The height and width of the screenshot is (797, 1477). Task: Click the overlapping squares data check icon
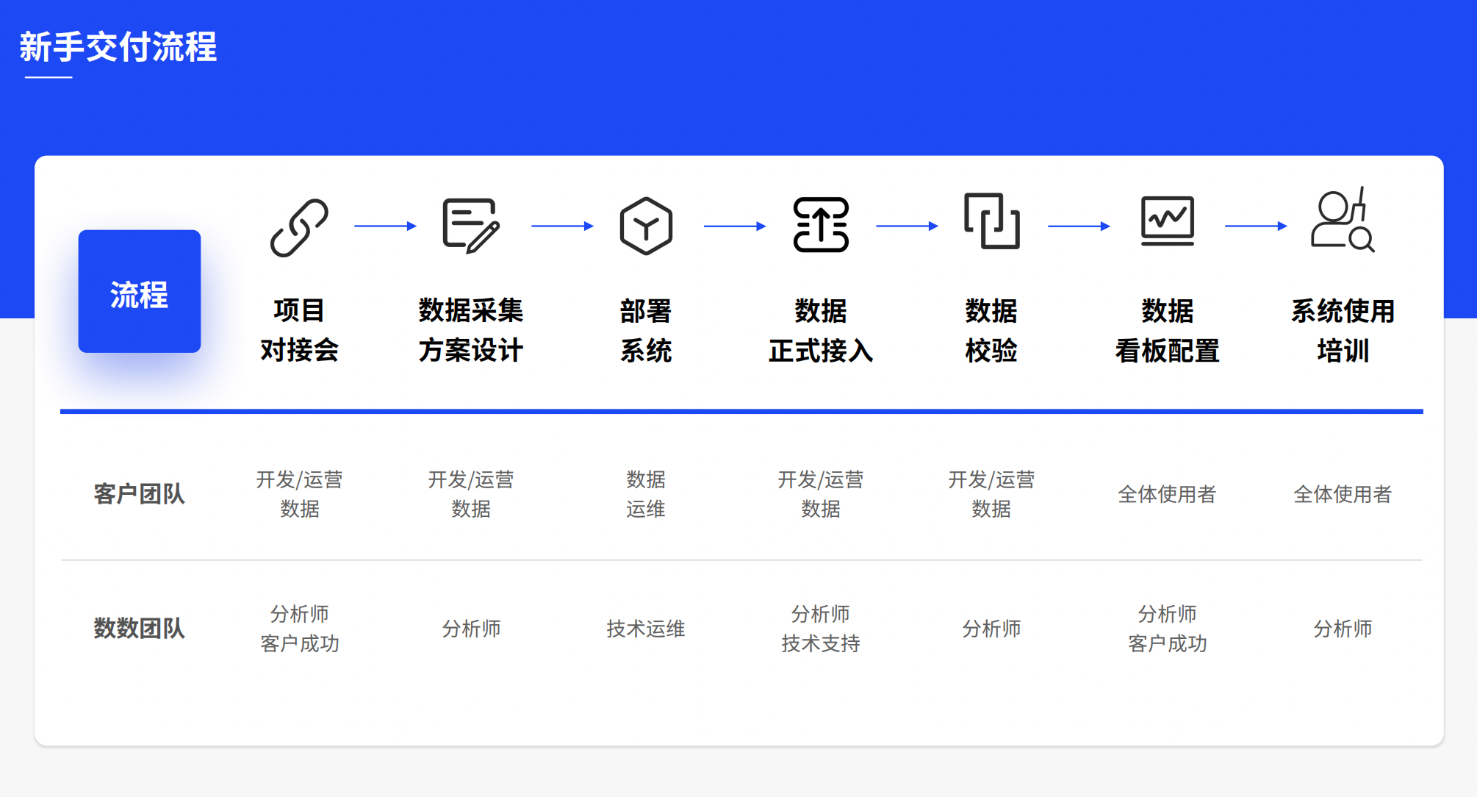tap(991, 221)
